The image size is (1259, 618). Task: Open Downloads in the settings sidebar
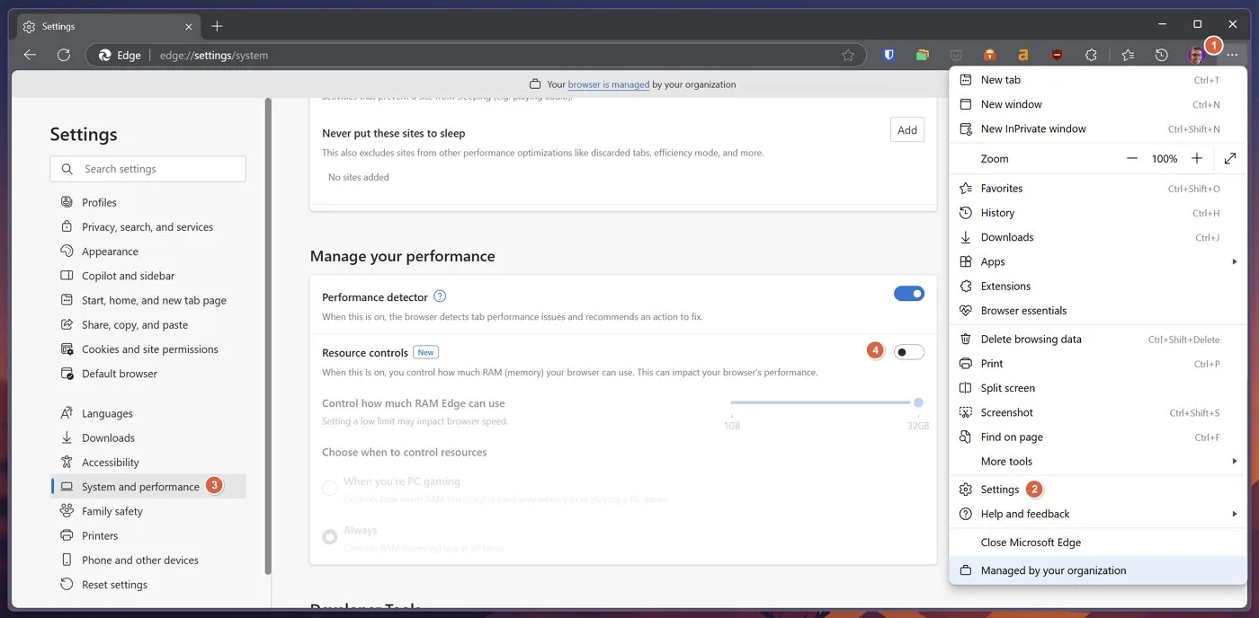pos(148,437)
